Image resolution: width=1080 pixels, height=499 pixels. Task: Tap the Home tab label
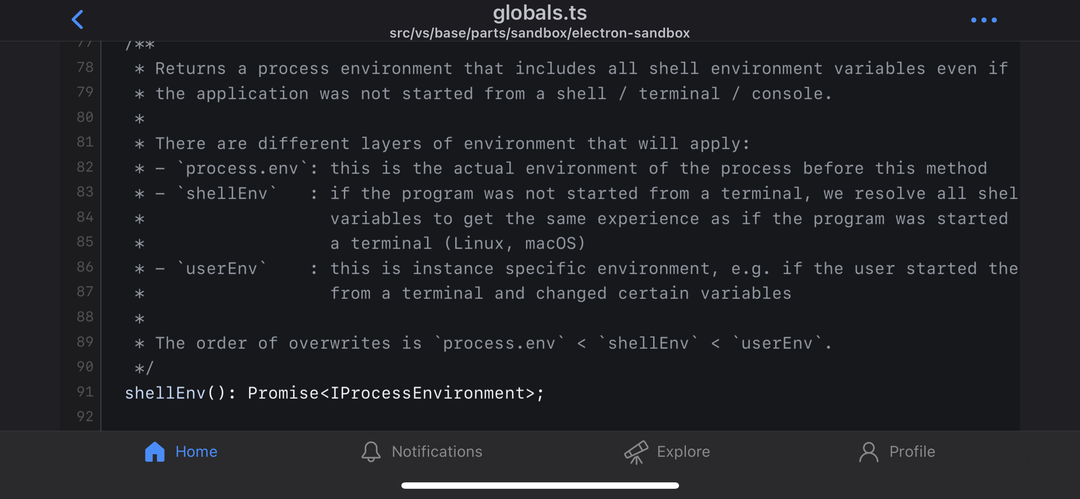(x=197, y=451)
